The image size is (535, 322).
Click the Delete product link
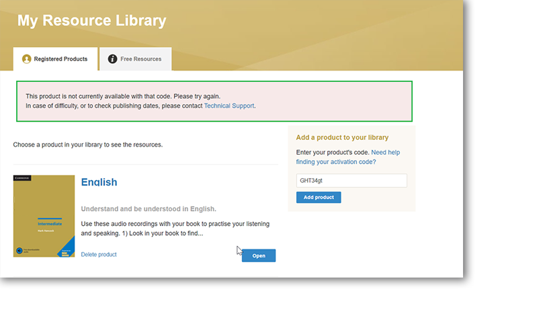[x=99, y=254]
